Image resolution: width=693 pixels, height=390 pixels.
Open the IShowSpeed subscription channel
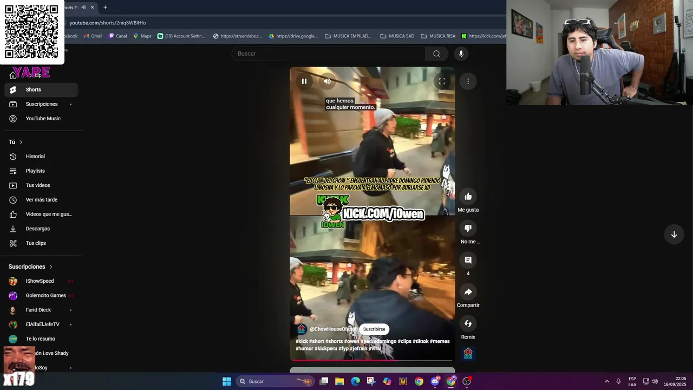(x=41, y=281)
